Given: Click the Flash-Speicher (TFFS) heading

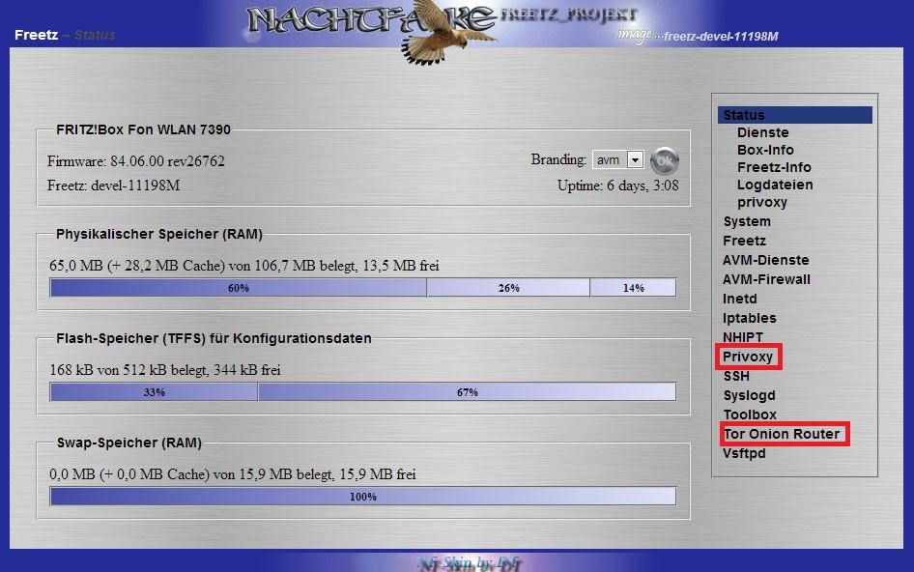Looking at the screenshot, I should point(214,338).
